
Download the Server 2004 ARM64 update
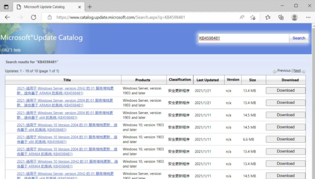[x=286, y=103]
